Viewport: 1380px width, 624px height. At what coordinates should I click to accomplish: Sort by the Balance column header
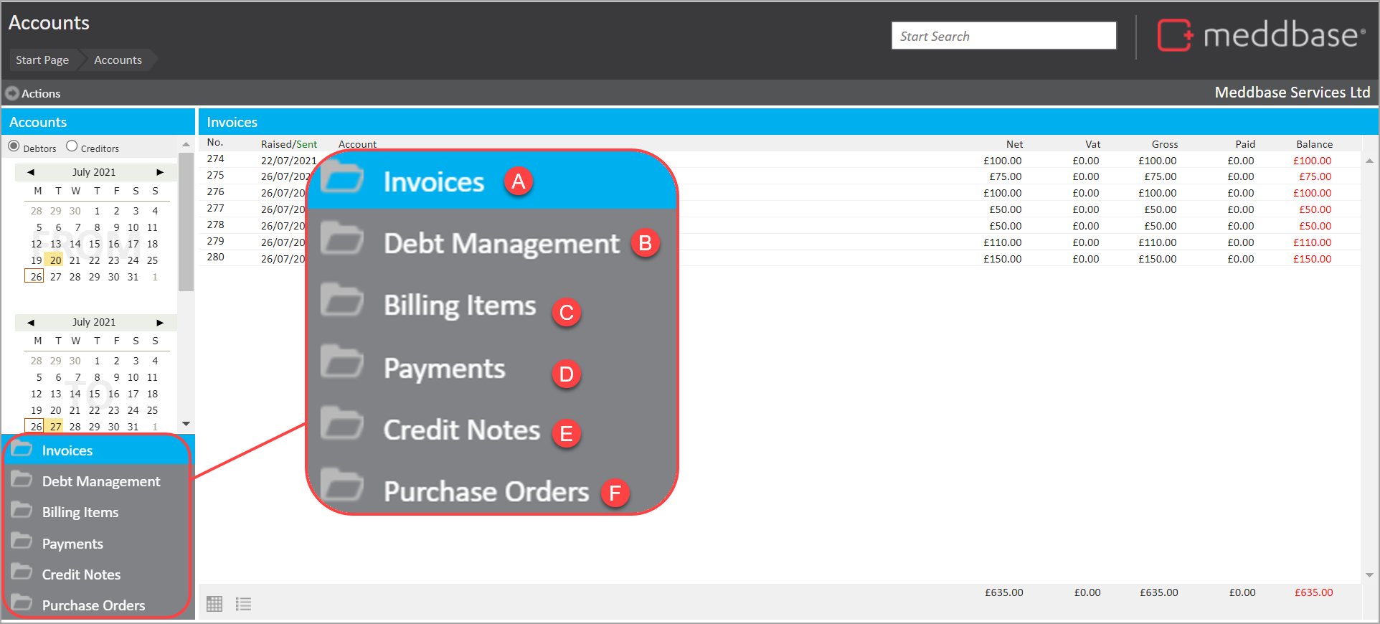click(1314, 144)
